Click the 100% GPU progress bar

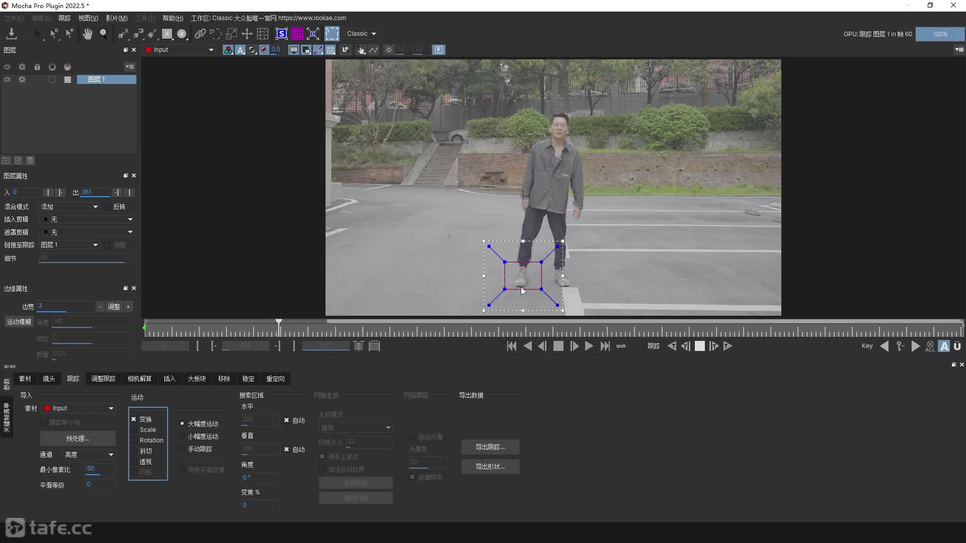click(x=940, y=34)
